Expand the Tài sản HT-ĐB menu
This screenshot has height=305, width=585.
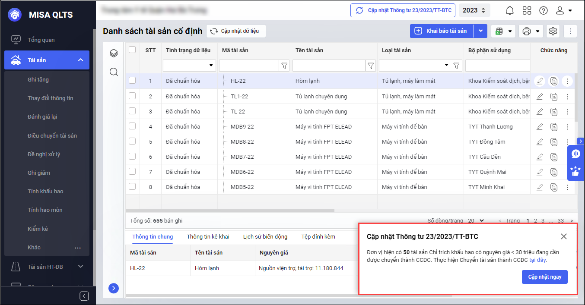(x=80, y=267)
